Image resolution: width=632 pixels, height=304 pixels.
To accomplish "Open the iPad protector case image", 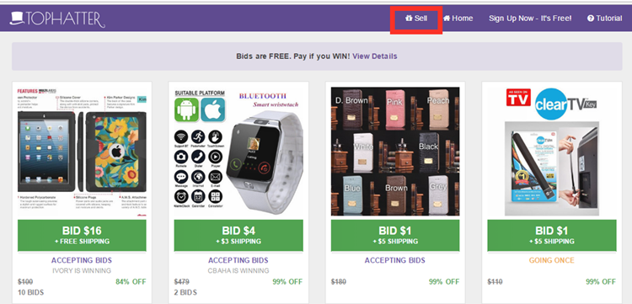I will tap(82, 152).
